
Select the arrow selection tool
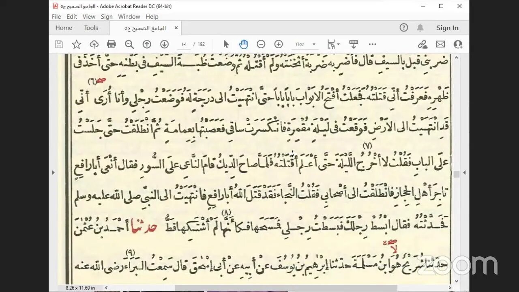[x=226, y=44]
